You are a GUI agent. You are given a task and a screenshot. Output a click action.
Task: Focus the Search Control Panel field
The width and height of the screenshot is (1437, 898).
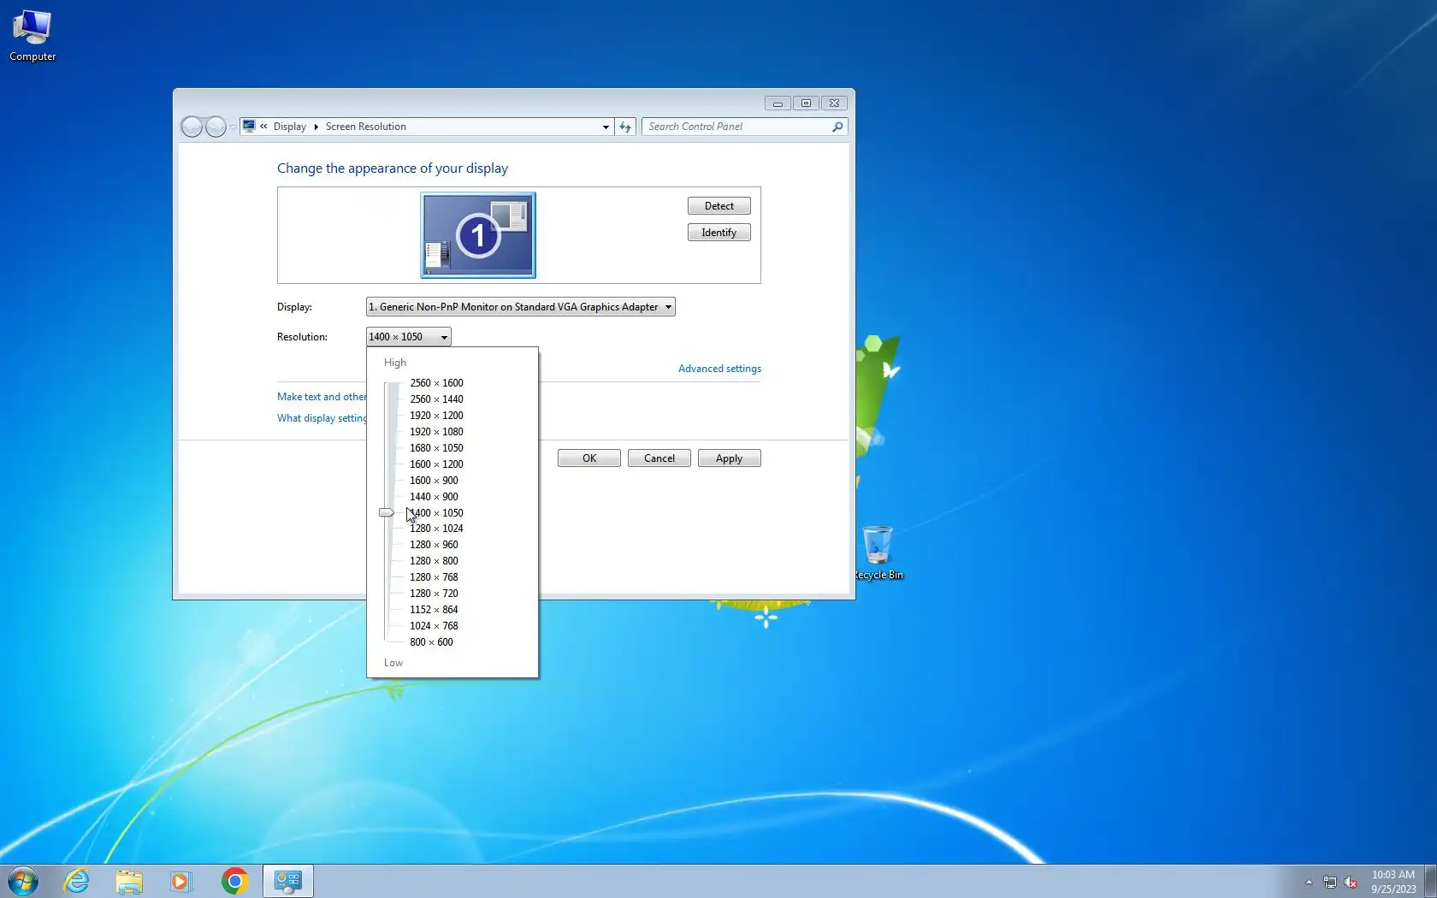click(x=738, y=127)
